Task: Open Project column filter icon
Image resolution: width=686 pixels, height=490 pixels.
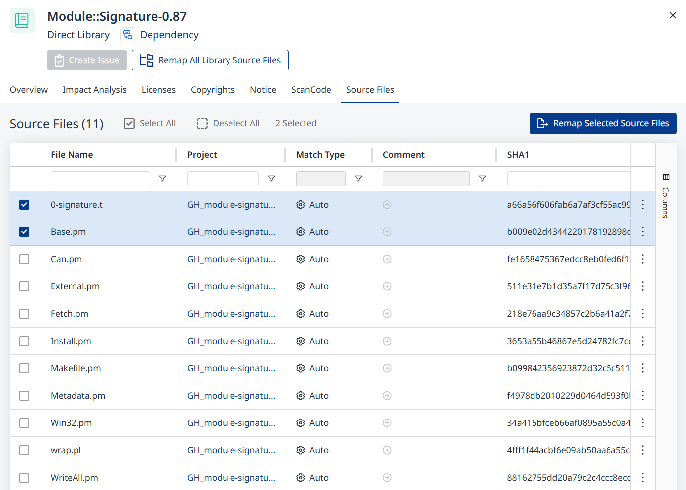Action: (x=271, y=179)
